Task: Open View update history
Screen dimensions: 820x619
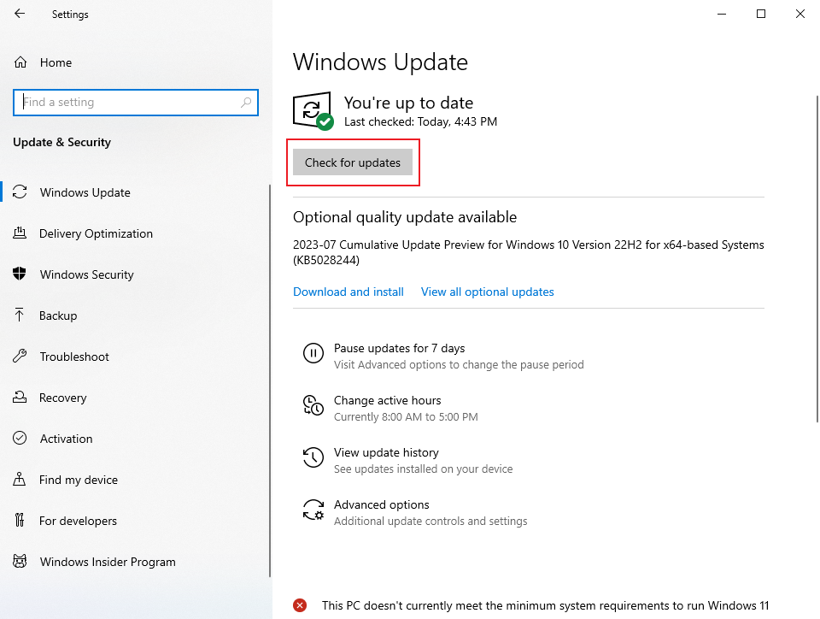Action: coord(386,452)
